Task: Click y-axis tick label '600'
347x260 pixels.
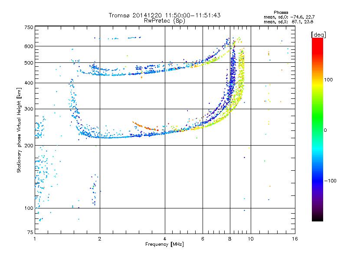Action: point(29,46)
